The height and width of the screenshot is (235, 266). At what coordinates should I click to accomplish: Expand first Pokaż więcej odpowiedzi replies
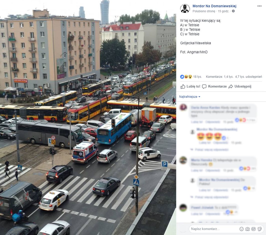pos(210,149)
